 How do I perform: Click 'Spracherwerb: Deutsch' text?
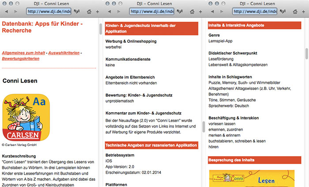(x=229, y=106)
